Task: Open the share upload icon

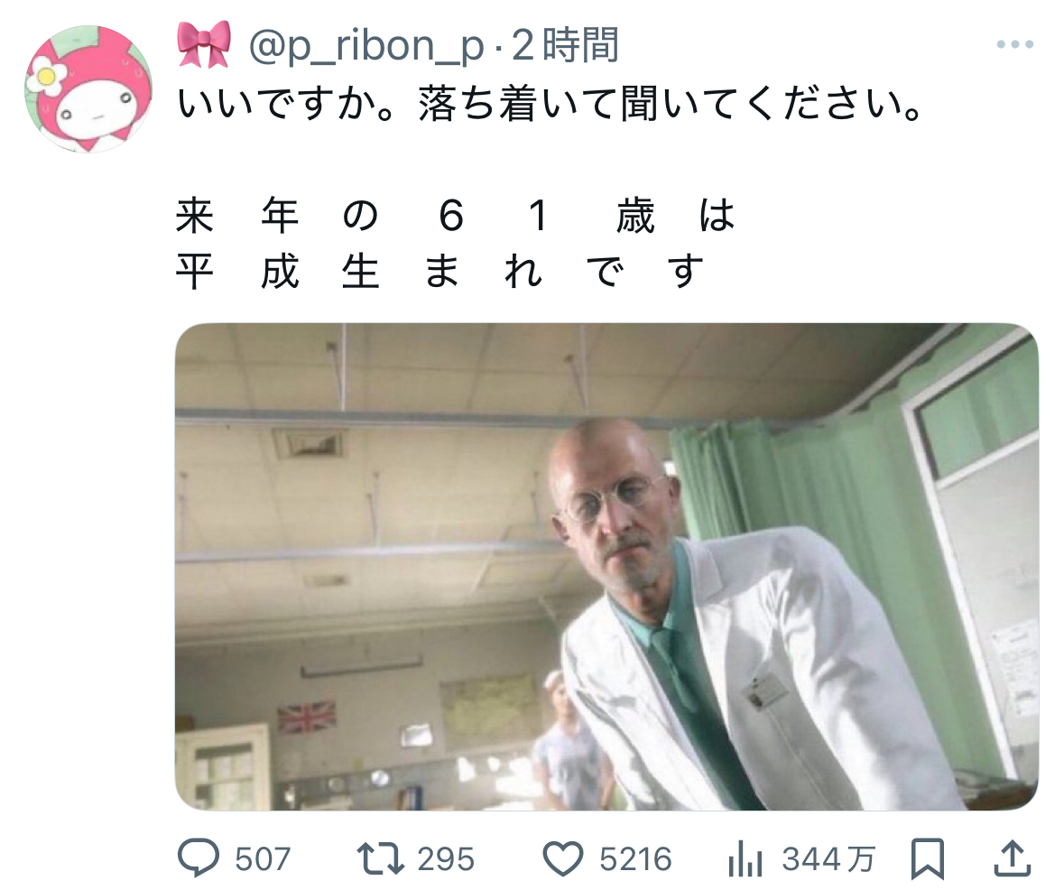Action: click(x=1013, y=858)
